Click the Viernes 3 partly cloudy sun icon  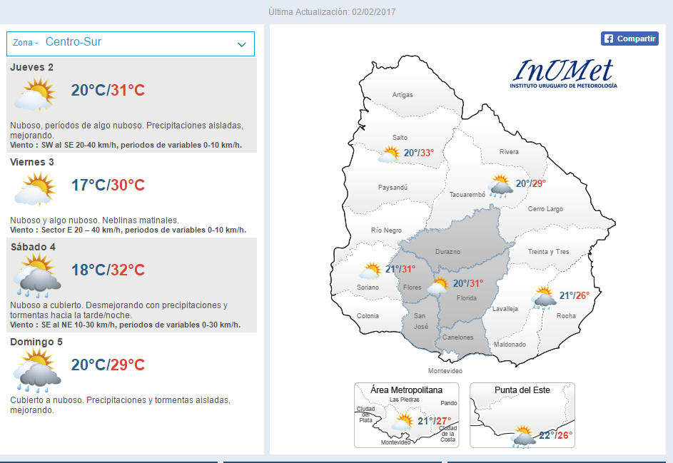pyautogui.click(x=35, y=189)
